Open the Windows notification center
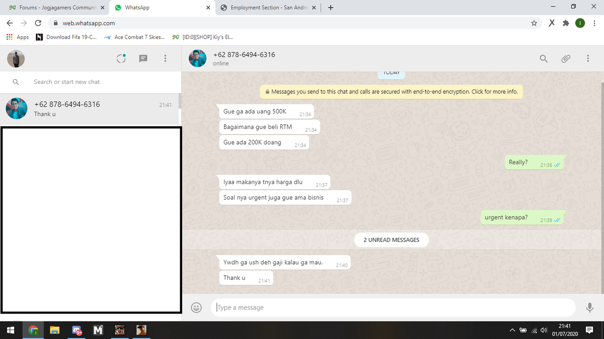This screenshot has height=339, width=604. [x=589, y=330]
